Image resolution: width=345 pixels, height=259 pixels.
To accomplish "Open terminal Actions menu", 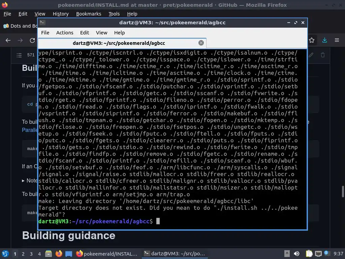I will click(x=65, y=33).
